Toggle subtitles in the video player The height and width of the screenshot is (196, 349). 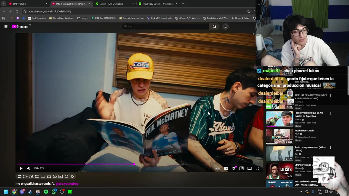226,169
